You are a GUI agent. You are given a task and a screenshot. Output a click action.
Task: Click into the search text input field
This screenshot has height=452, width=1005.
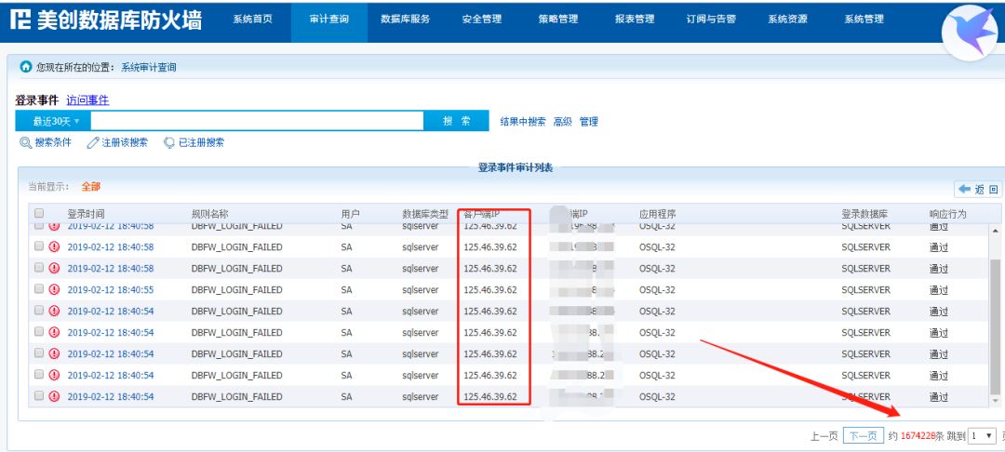pos(258,121)
